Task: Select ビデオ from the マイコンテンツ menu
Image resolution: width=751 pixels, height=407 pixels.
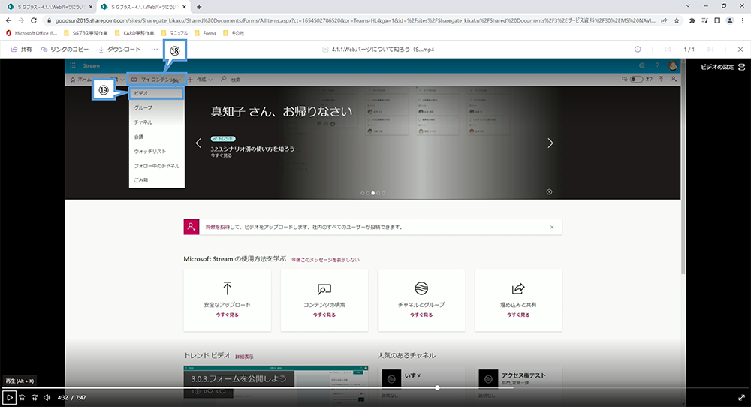Action: coord(156,93)
